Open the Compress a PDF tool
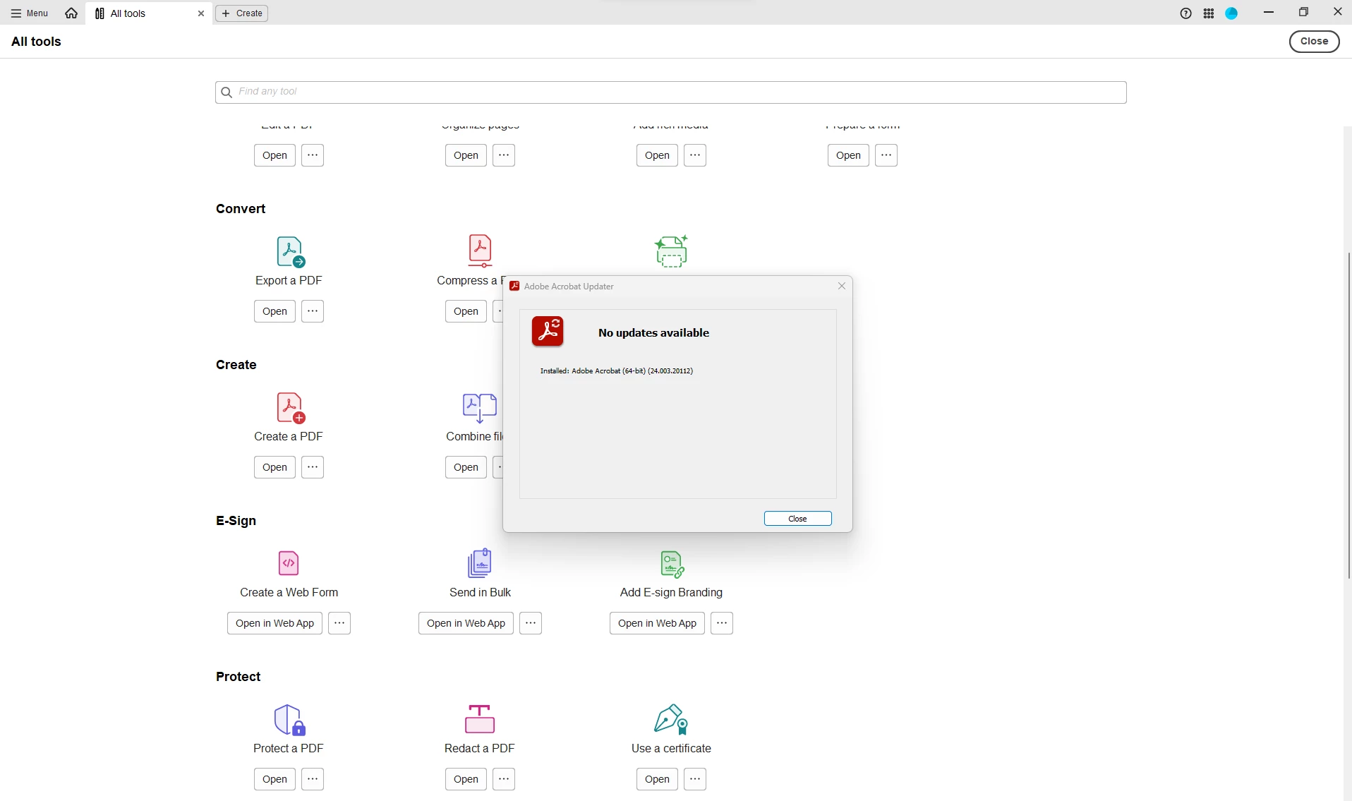The height and width of the screenshot is (801, 1352). tap(466, 311)
